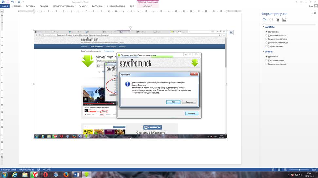Select the Effects pentagon icon
The image size is (318, 178).
[x=271, y=20]
